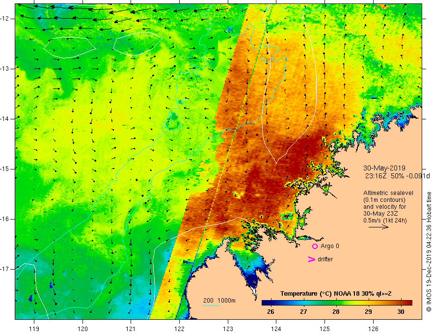The height and width of the screenshot is (334, 432).
Task: Click the latitude label -16
Action: [x=5, y=219]
